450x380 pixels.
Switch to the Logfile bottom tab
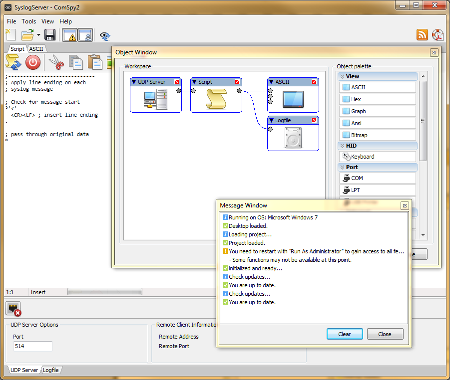51,370
